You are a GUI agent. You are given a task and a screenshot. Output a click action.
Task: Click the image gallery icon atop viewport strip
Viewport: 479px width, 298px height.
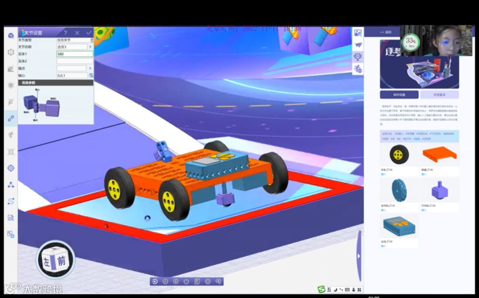coord(358,33)
